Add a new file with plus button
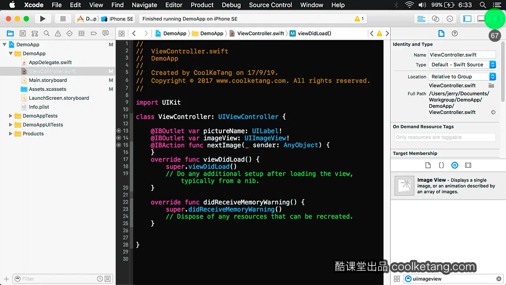Screen dimensions: 506x285 point(6,279)
